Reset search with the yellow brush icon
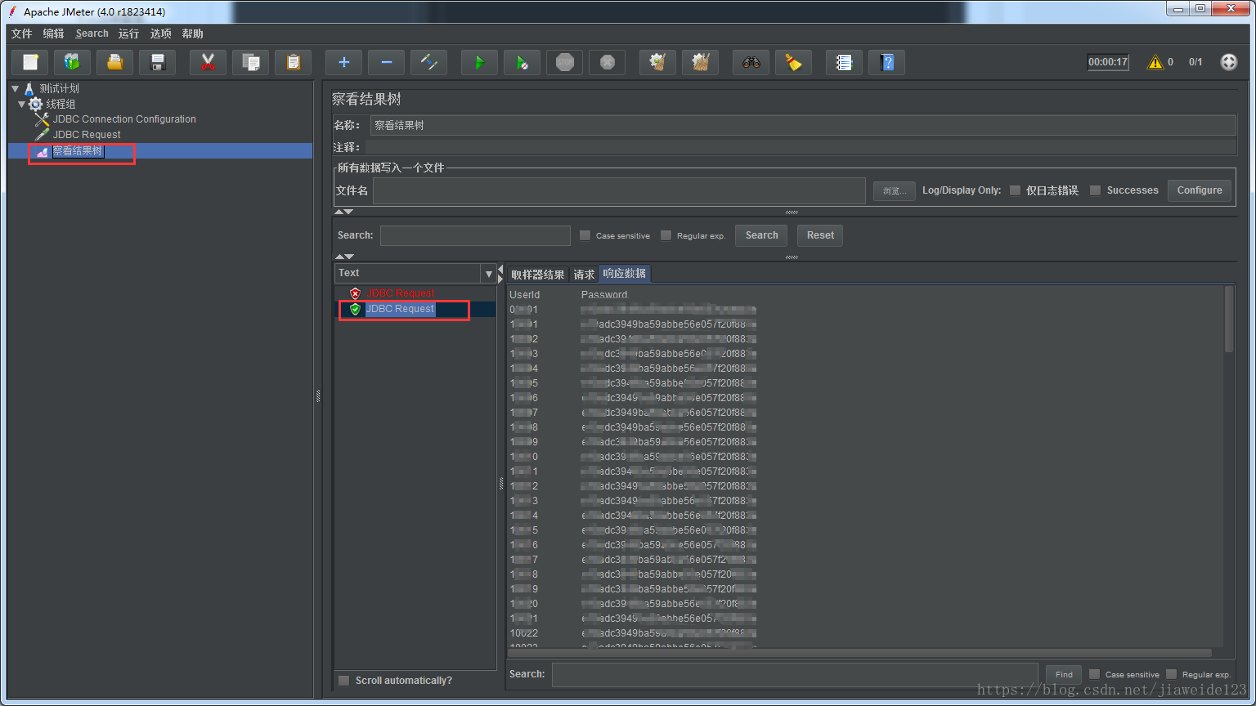 tap(794, 62)
